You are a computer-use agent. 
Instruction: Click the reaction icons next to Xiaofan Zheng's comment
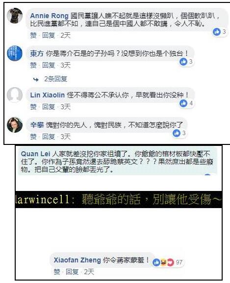point(163,262)
